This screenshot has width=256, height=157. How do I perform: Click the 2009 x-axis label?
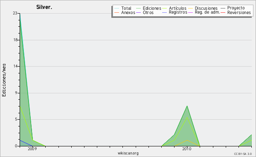click(32, 149)
